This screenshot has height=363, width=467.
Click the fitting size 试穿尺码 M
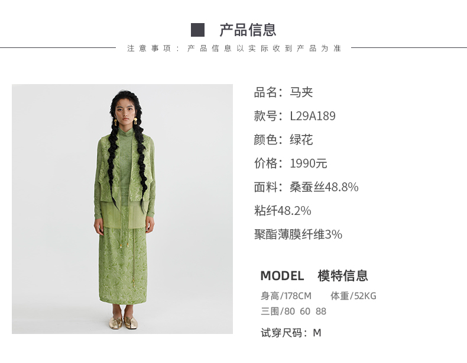pos(291,333)
